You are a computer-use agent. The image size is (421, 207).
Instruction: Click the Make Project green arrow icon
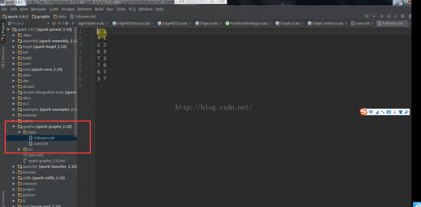(x=367, y=16)
